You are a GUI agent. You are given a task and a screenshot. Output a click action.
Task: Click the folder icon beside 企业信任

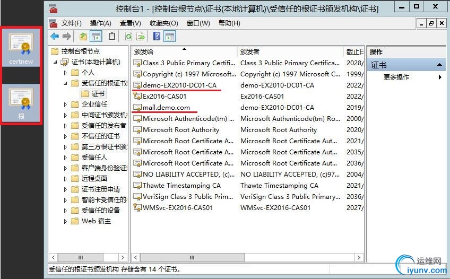75,104
